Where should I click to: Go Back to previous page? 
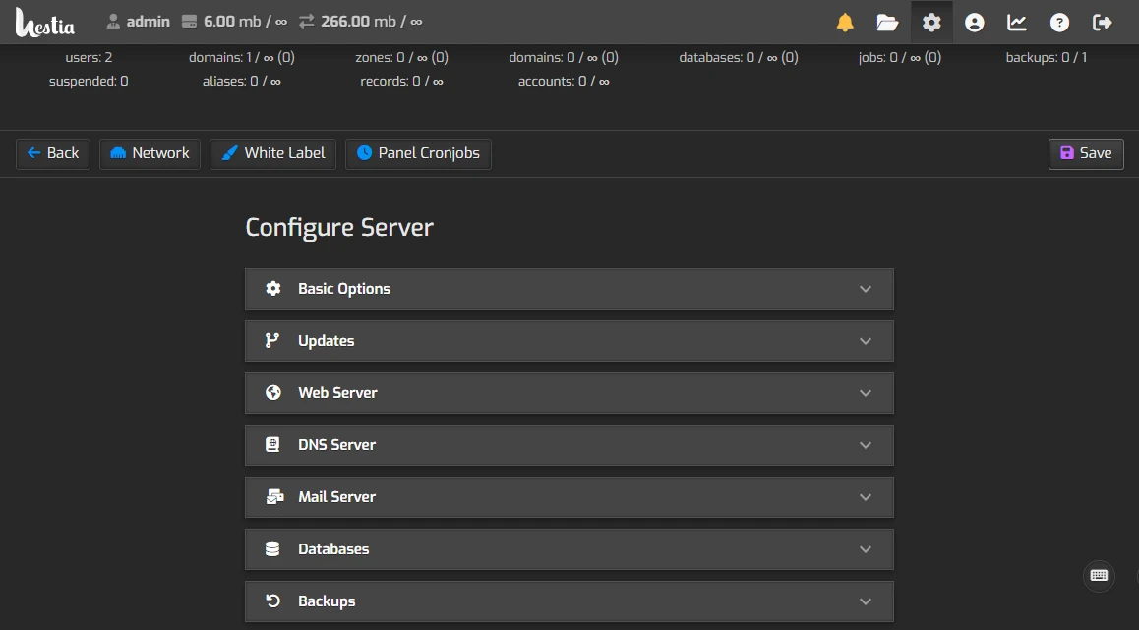coord(53,154)
